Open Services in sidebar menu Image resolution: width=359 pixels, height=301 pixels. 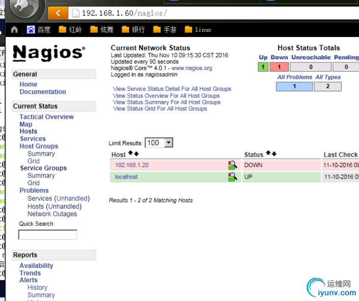(33, 139)
